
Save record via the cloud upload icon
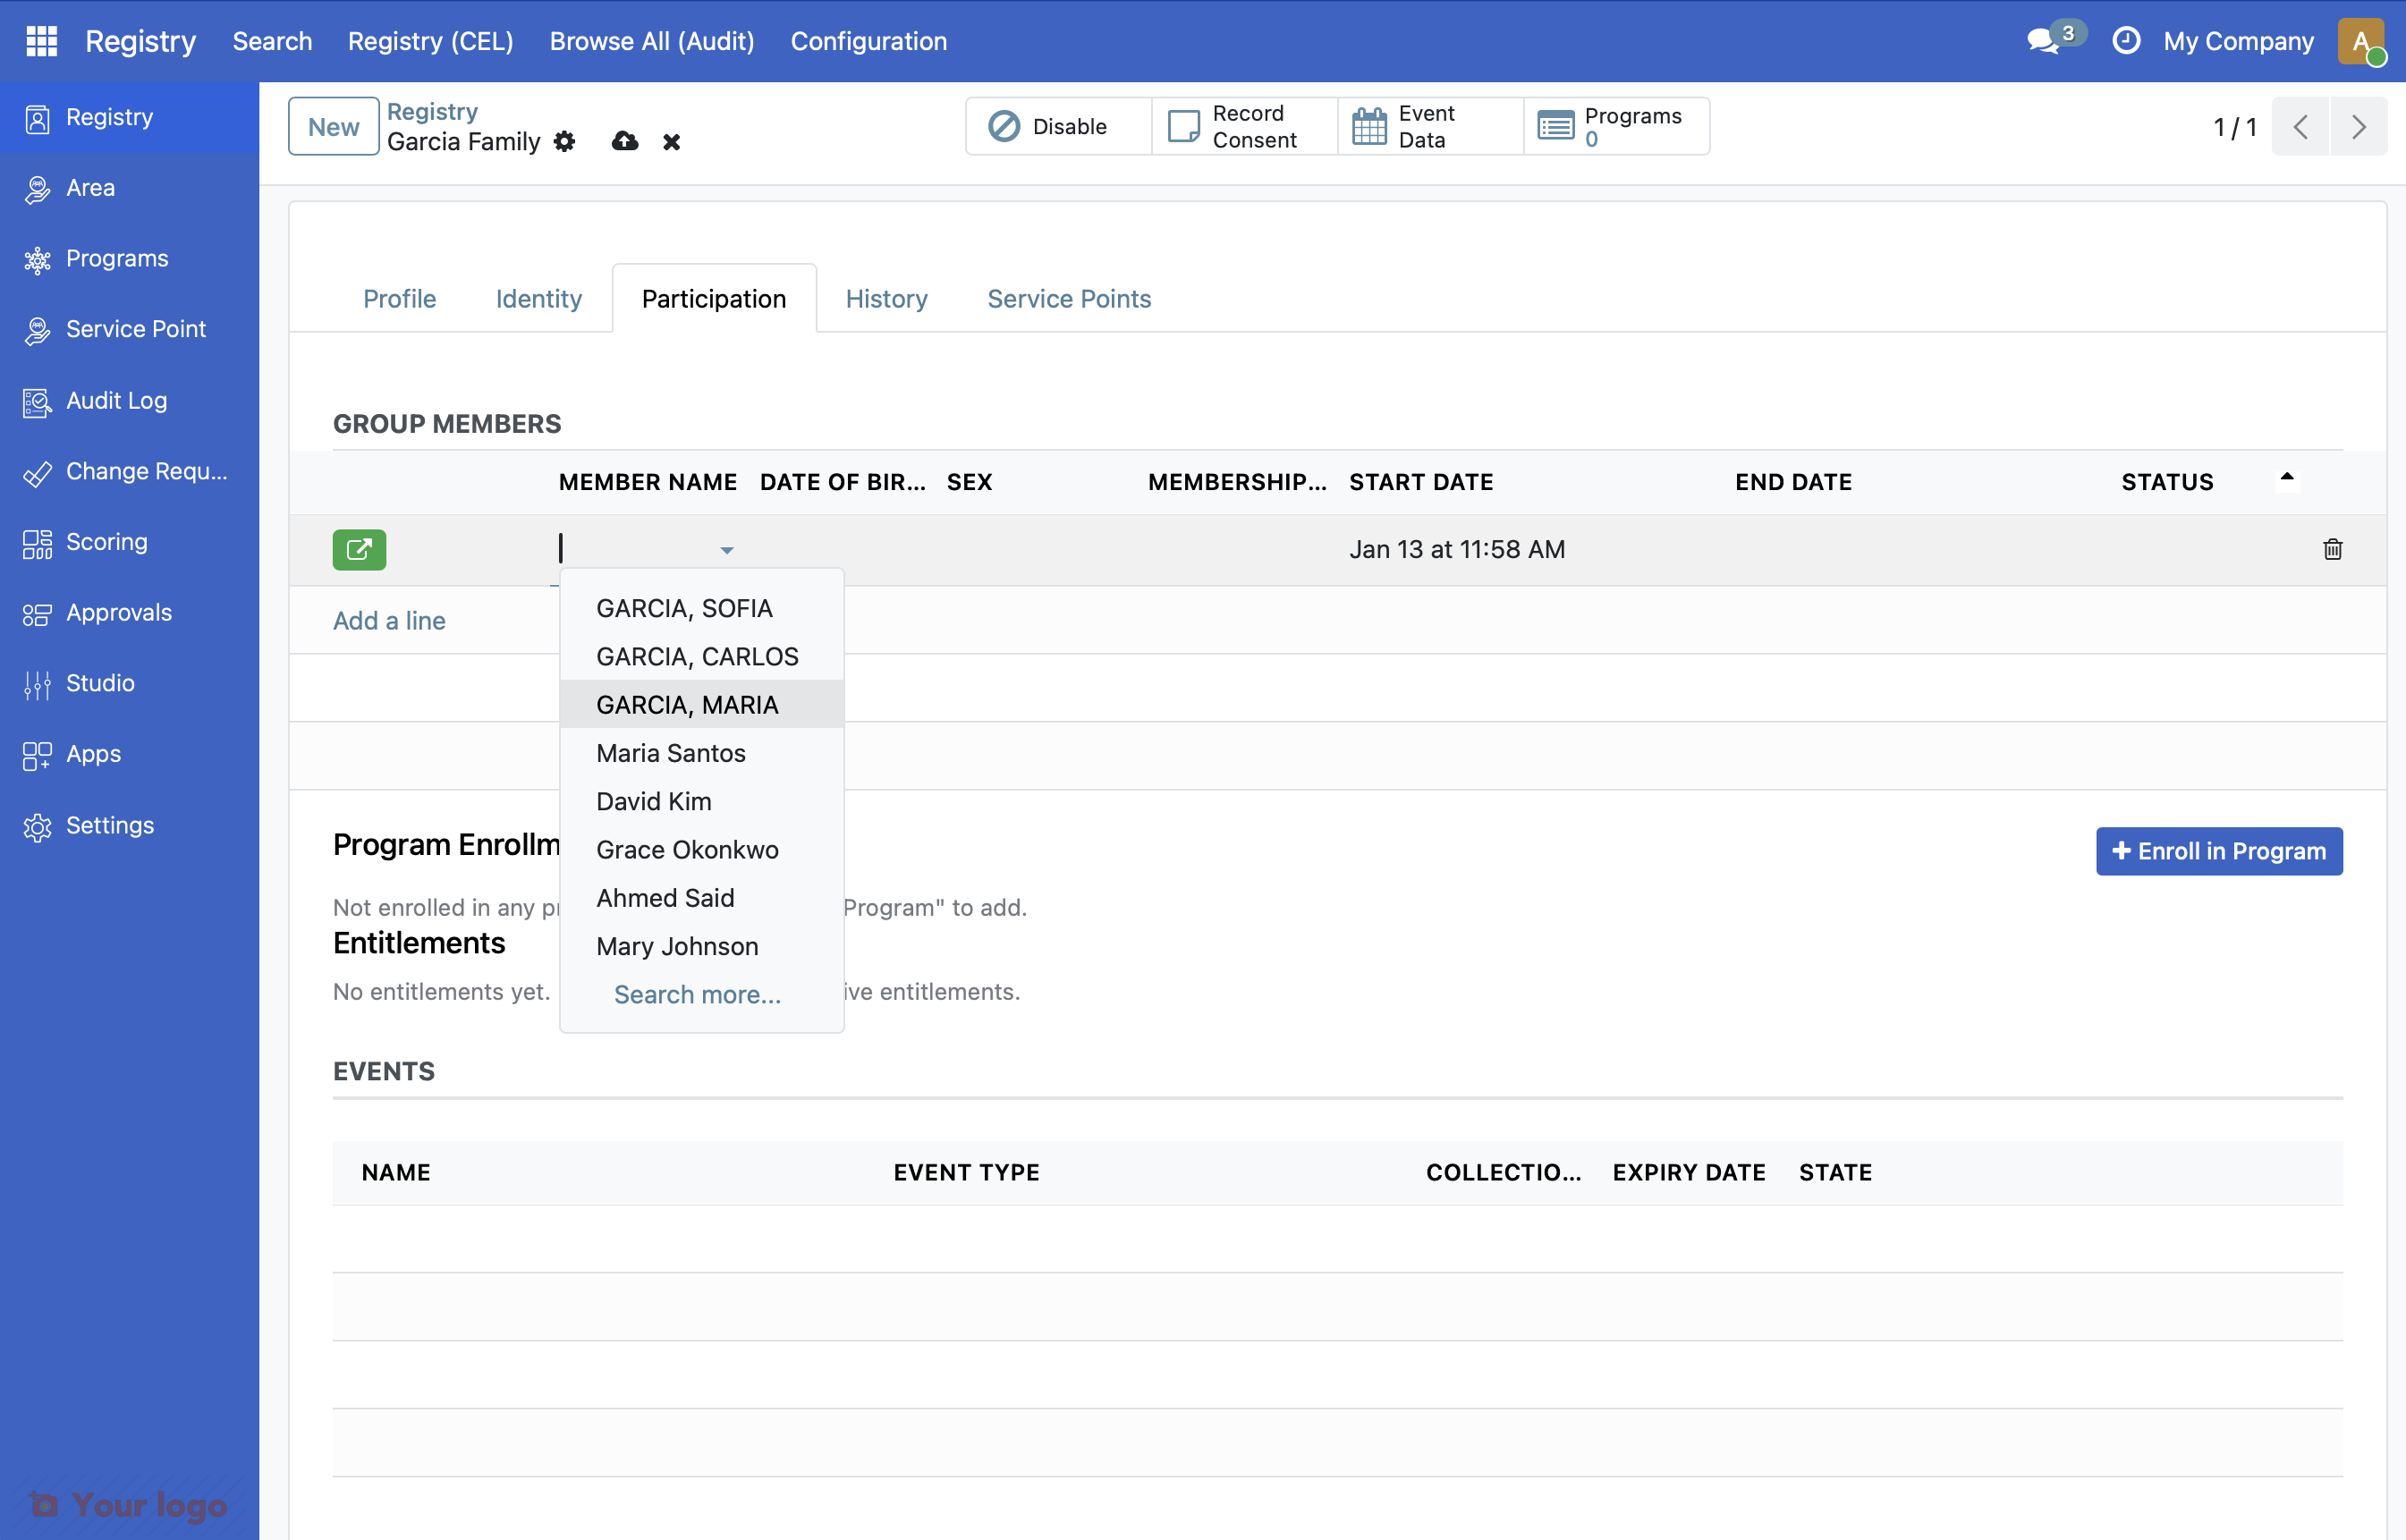(x=624, y=141)
